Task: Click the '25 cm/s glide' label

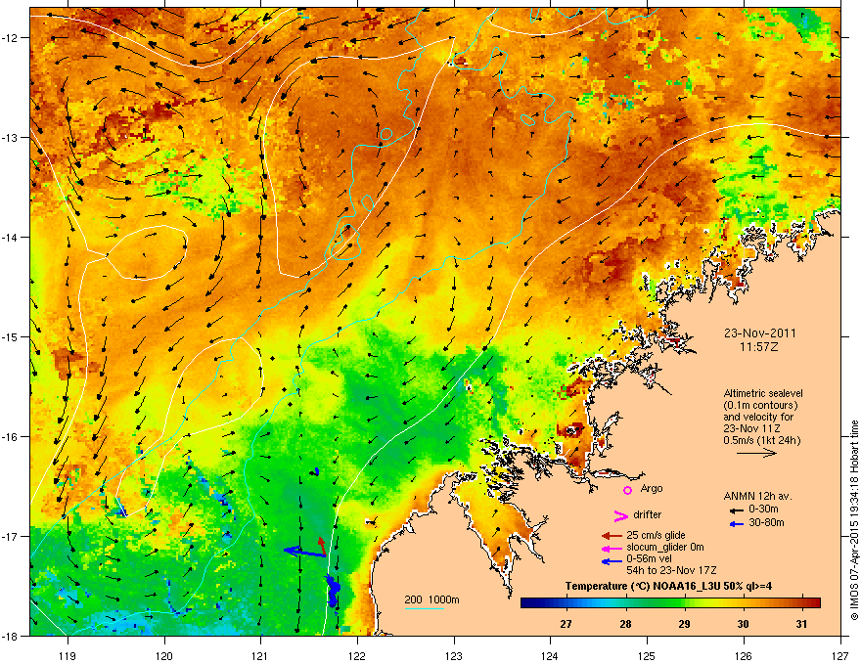Action: 656,535
